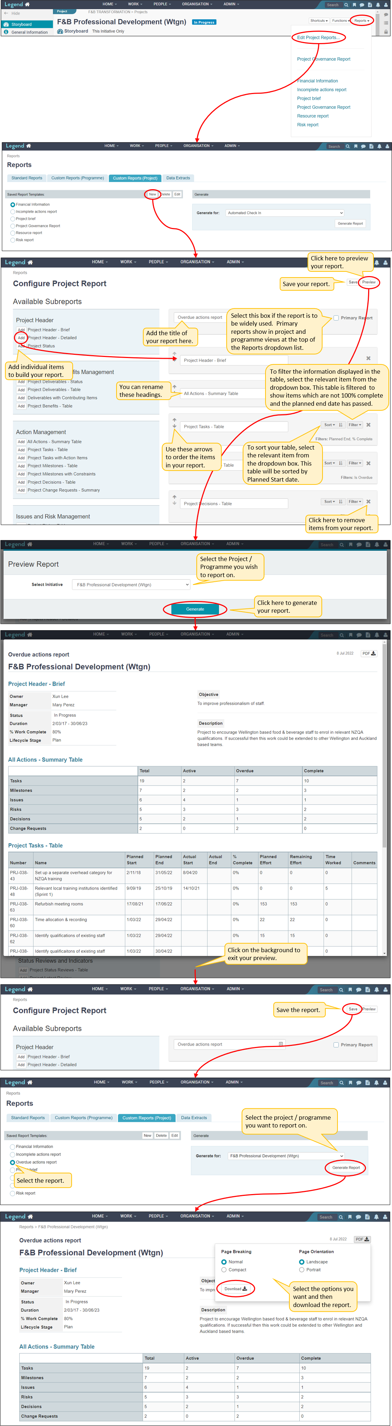
Task: Move Project Tasks - Table up with arrow
Action: pyautogui.click(x=174, y=420)
